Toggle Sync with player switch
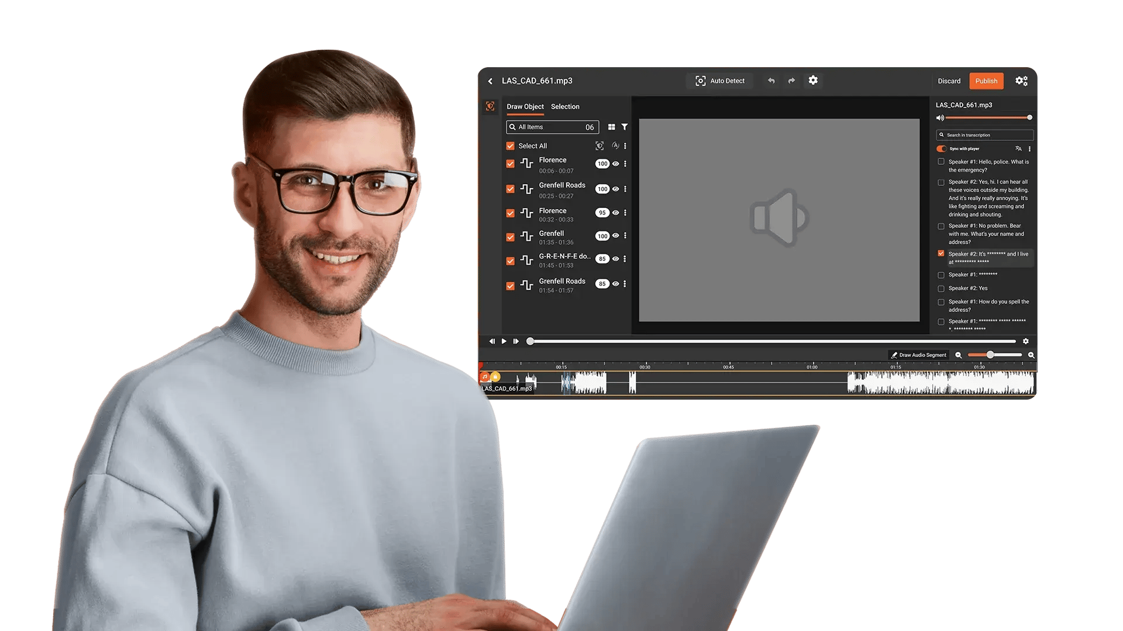1123x631 pixels. [x=941, y=148]
